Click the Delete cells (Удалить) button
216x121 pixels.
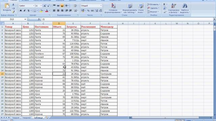click(153, 8)
